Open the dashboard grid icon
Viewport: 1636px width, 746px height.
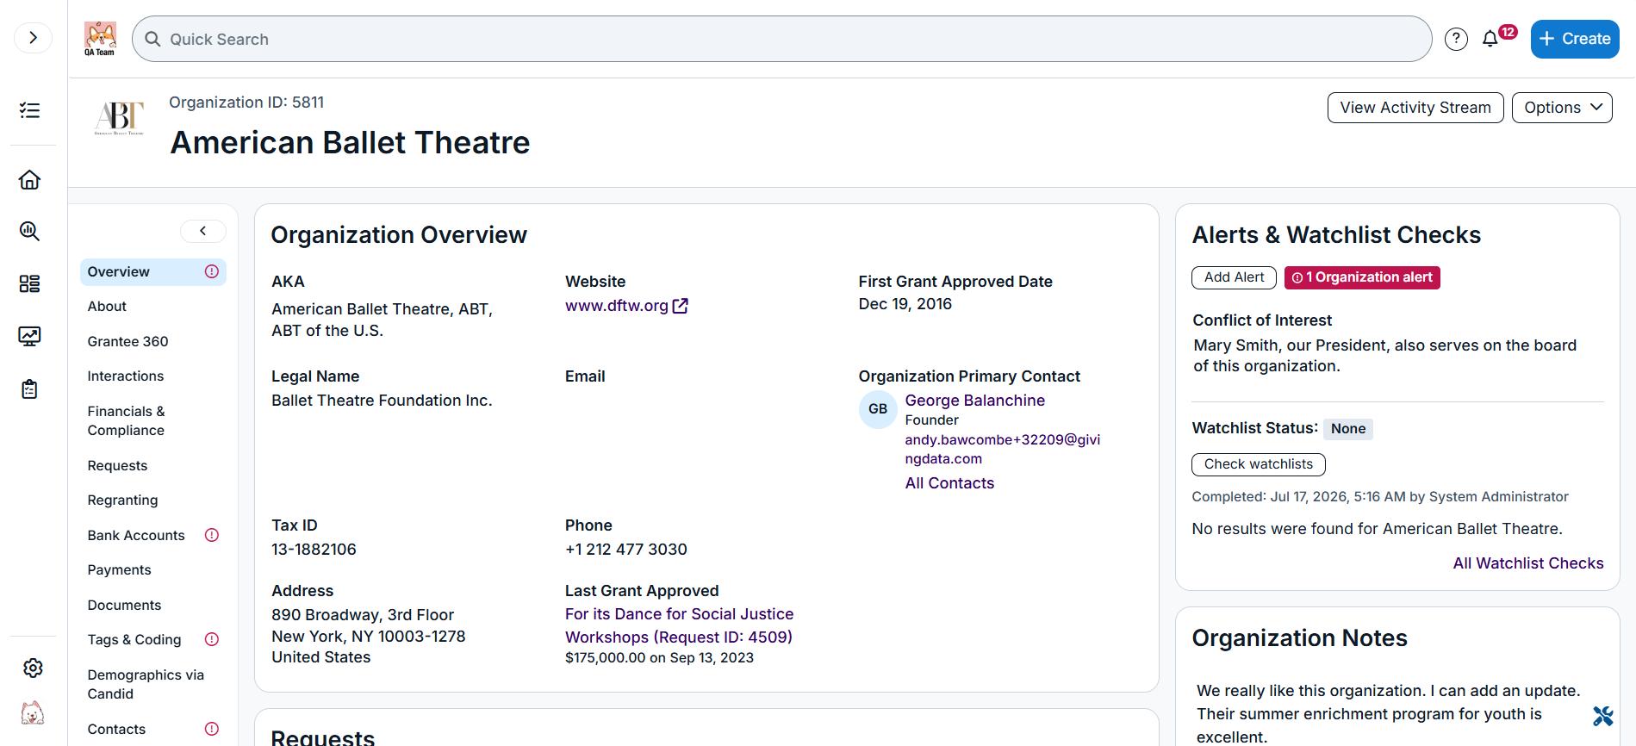point(30,283)
